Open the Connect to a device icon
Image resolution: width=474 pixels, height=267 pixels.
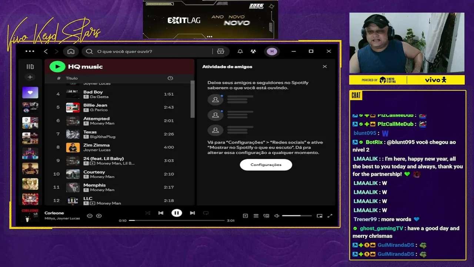tap(266, 216)
